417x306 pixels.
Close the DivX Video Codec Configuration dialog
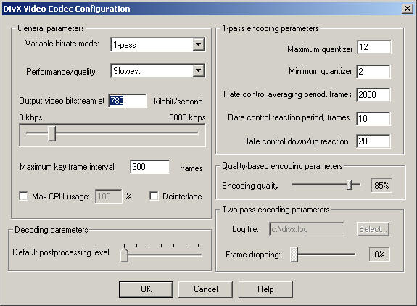(408, 9)
